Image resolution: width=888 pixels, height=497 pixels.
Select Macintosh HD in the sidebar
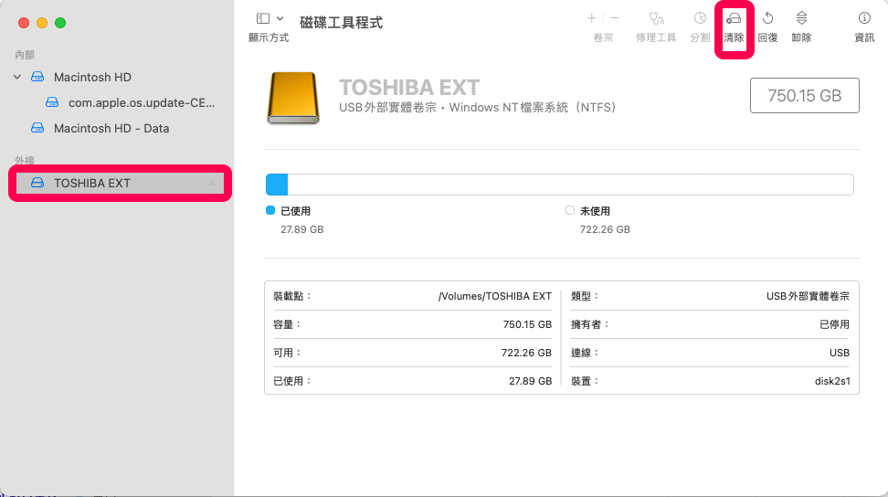[92, 77]
